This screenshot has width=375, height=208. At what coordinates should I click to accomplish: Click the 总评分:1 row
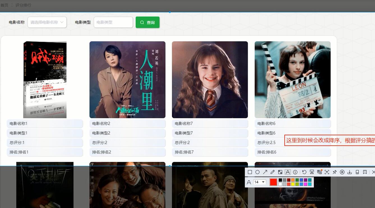point(45,142)
